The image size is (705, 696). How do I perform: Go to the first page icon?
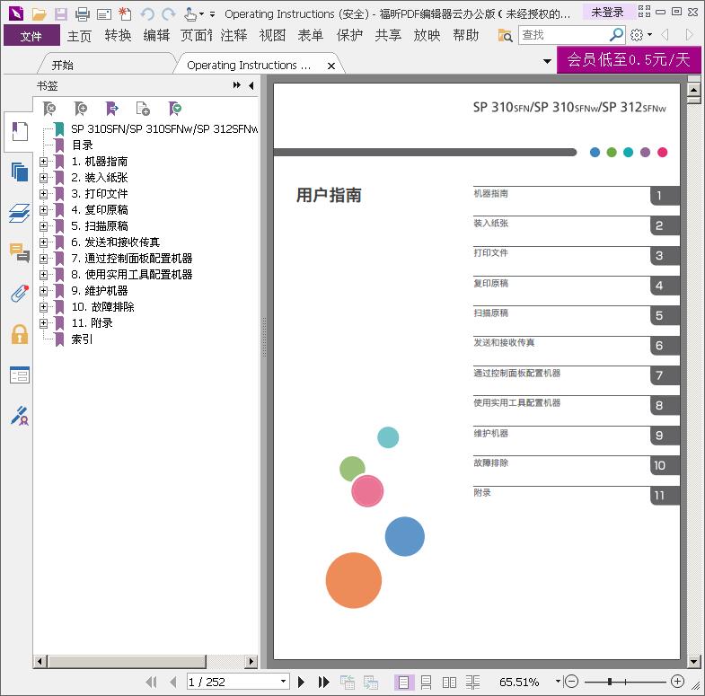pos(152,682)
